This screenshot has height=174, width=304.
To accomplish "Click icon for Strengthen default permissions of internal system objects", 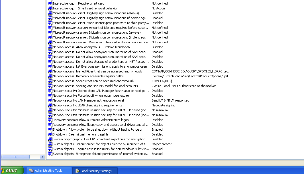I will point(50,154).
